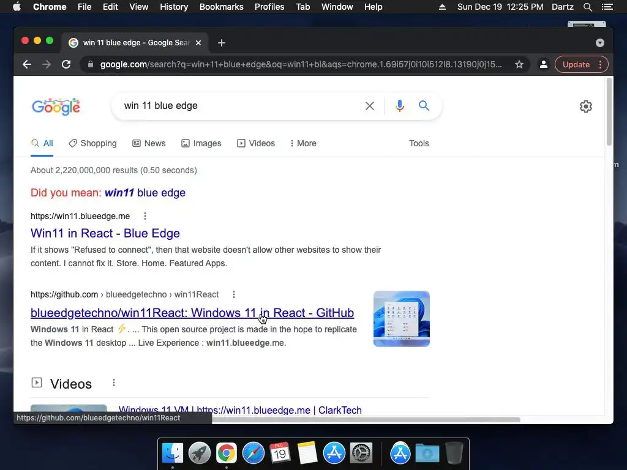Follow the 'win11 blue edge' suggestion link
Screen dimensions: 627x470
pos(145,193)
